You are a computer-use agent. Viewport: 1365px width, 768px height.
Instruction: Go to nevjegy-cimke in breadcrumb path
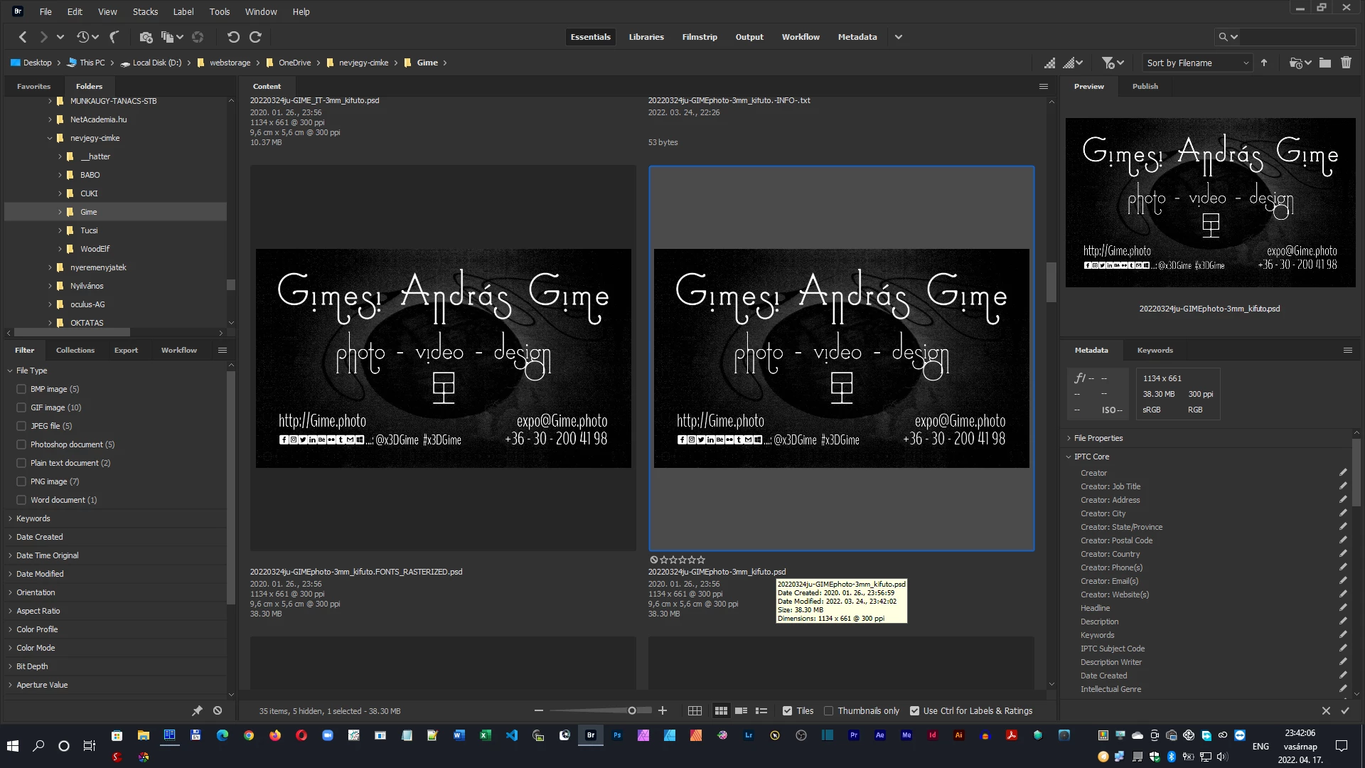(363, 63)
